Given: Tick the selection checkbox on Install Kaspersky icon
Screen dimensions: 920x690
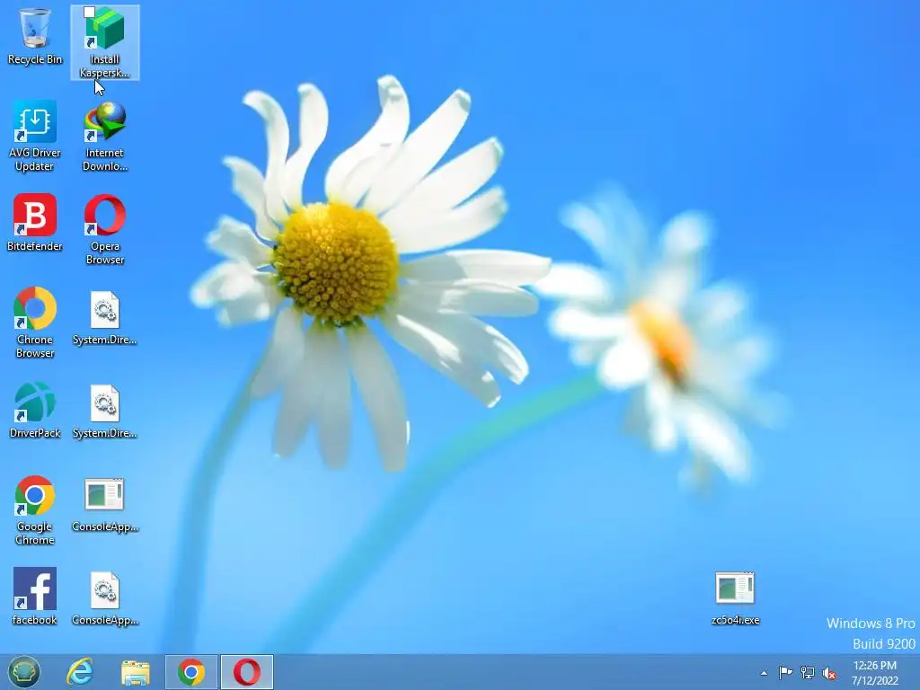Looking at the screenshot, I should point(89,13).
